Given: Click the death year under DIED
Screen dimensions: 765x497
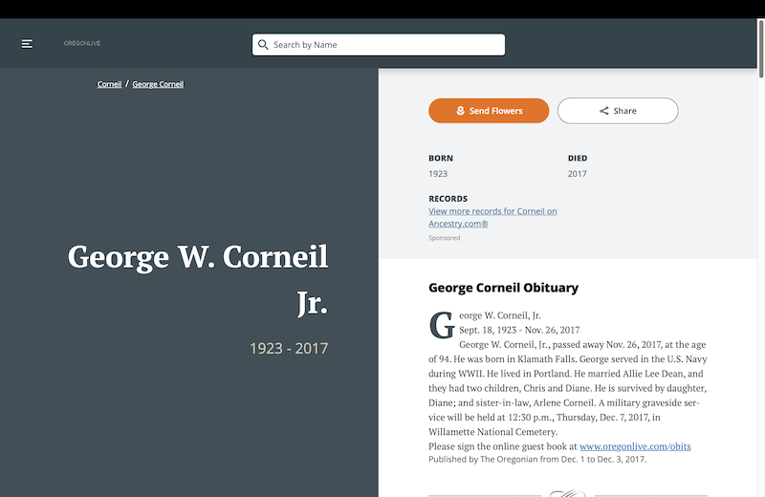Looking at the screenshot, I should 578,174.
